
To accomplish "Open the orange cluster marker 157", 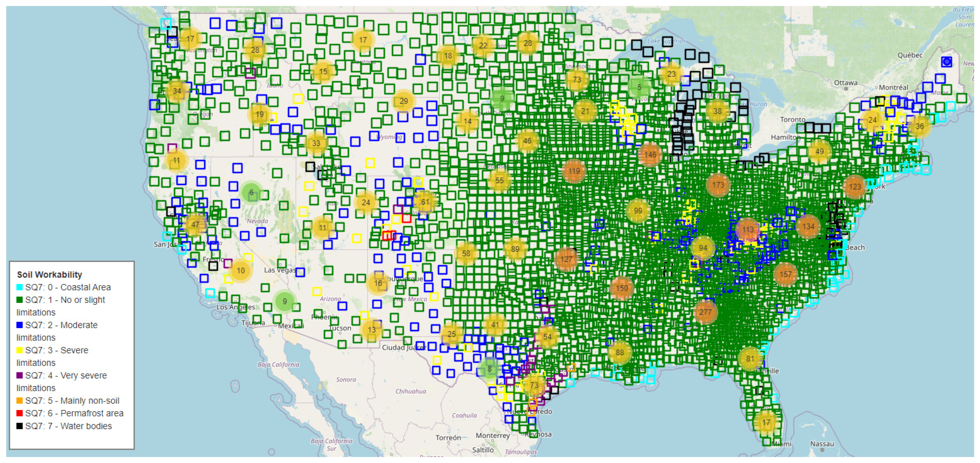I will click(785, 274).
